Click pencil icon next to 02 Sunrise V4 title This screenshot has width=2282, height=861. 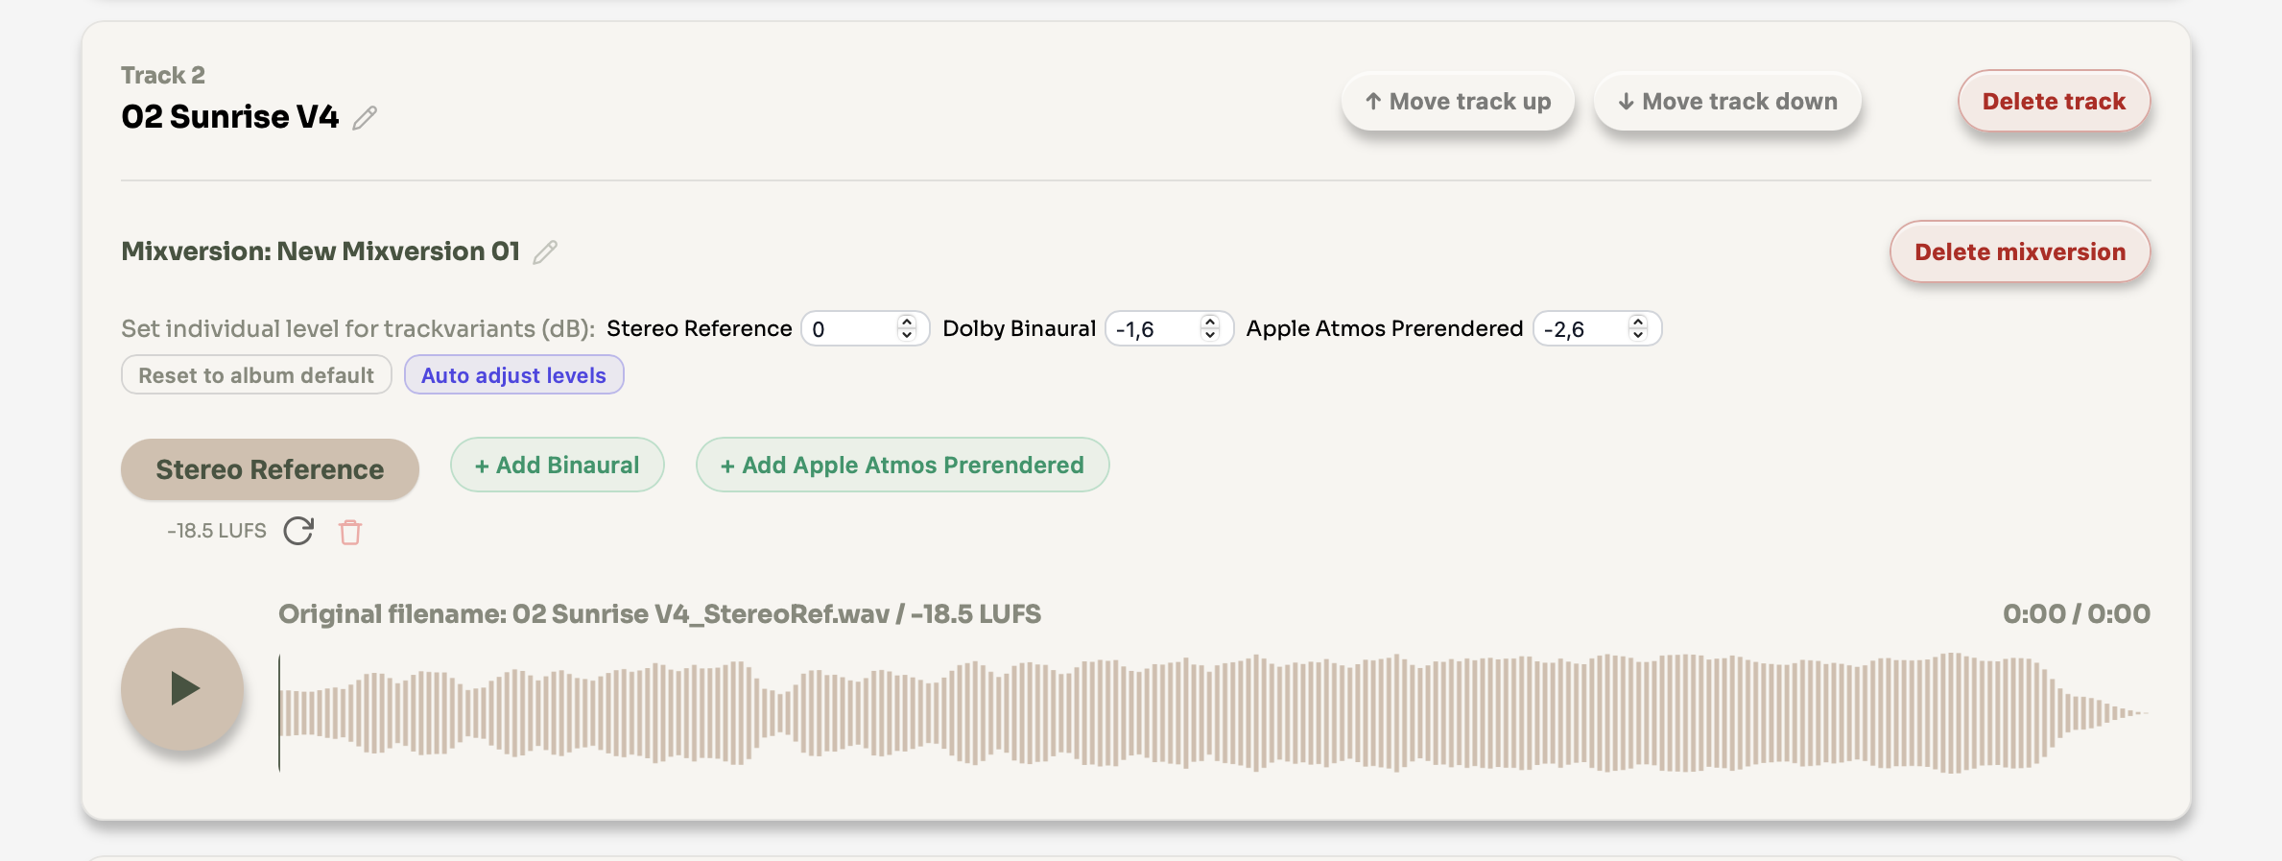click(365, 118)
